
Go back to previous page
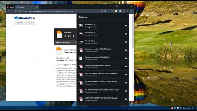coord(8,11)
